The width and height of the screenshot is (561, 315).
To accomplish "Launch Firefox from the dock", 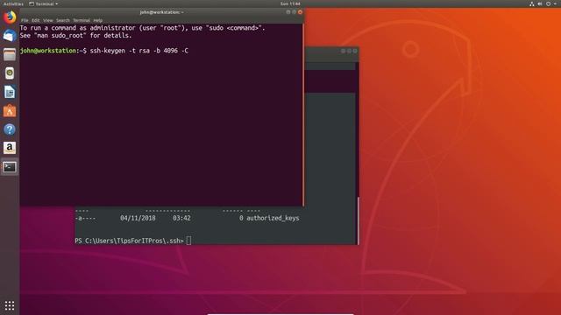I will [10, 17].
